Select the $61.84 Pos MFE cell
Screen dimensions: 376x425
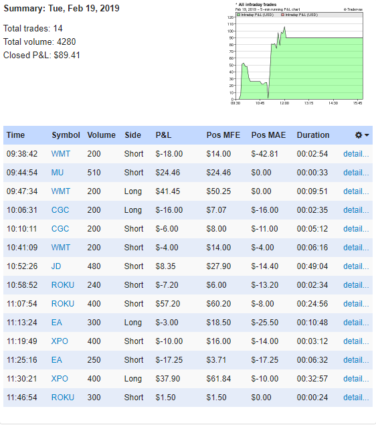pyautogui.click(x=219, y=378)
